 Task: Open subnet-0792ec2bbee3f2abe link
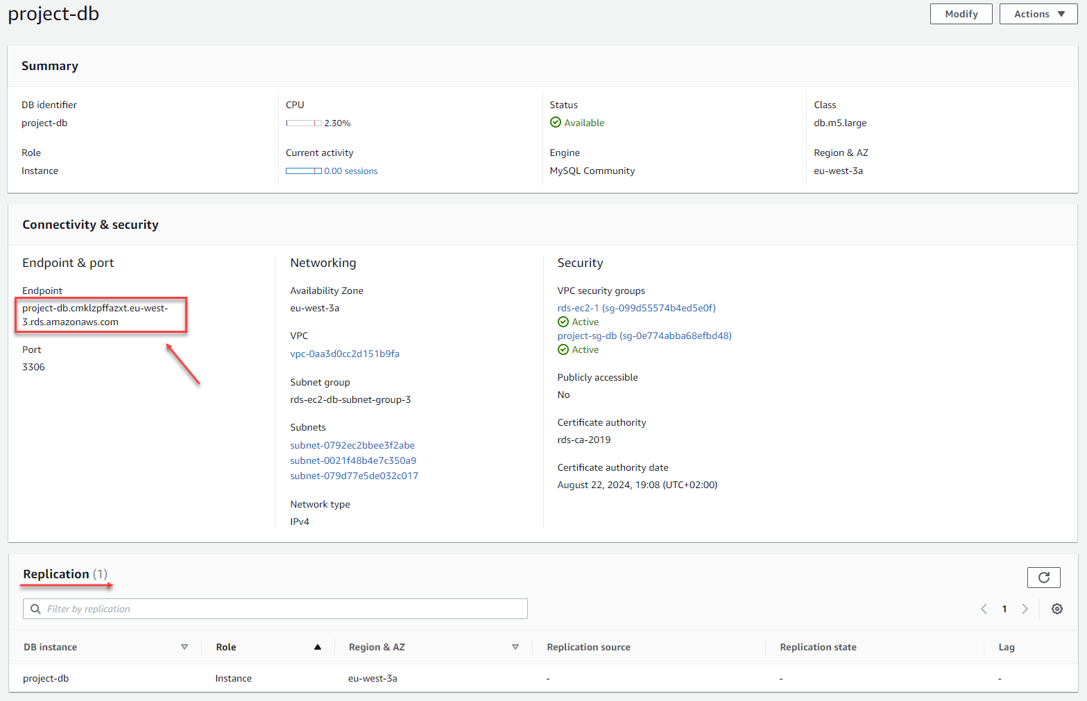[352, 445]
